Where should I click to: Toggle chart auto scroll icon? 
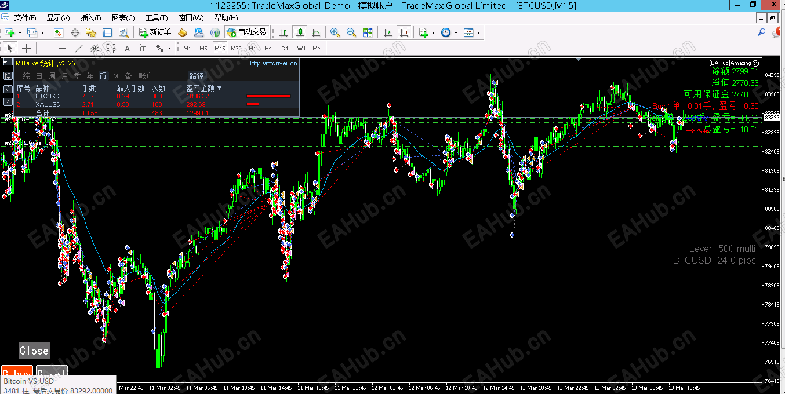[x=388, y=32]
